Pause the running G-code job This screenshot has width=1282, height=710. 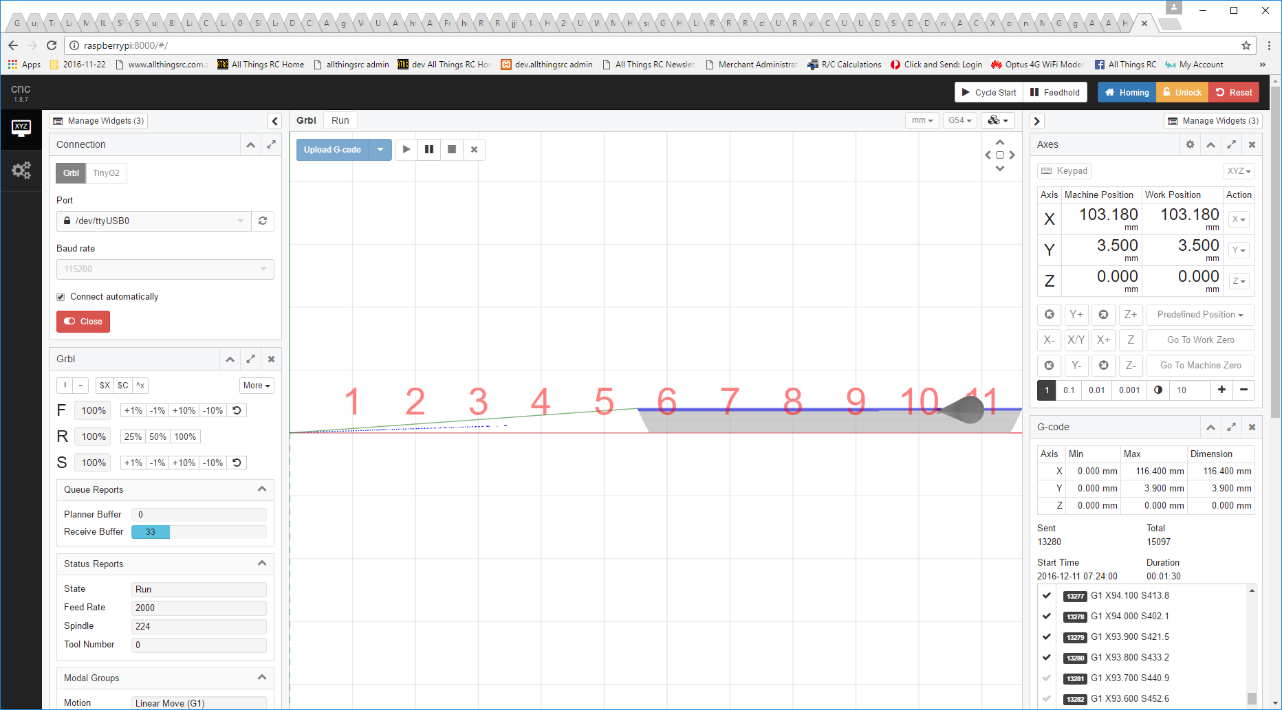pos(429,149)
